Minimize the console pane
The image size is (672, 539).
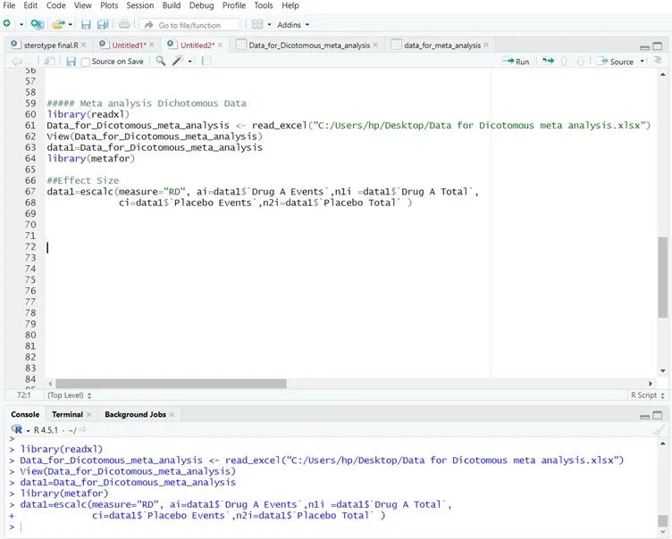[644, 417]
